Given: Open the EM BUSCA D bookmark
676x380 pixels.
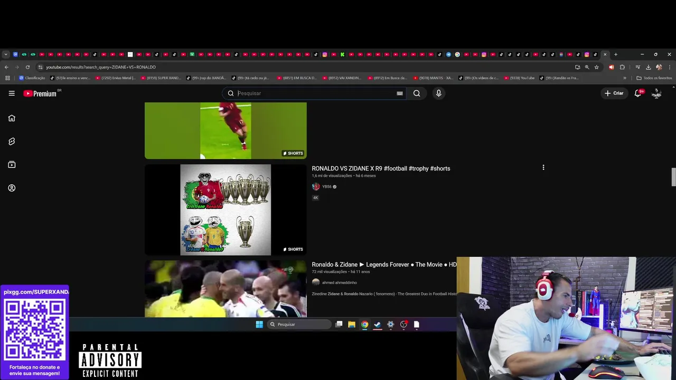Looking at the screenshot, I should [x=297, y=78].
